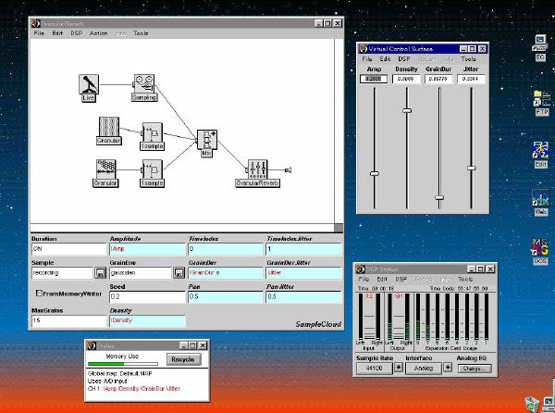Image resolution: width=555 pixels, height=413 pixels.
Task: Open the Recycle Bin desktop icon
Action: coord(533,403)
